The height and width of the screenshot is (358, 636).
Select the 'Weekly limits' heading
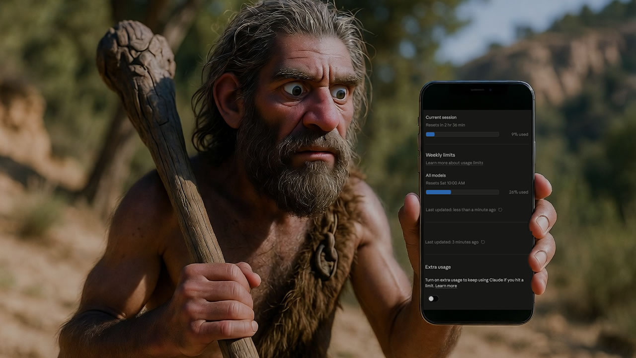pyautogui.click(x=440, y=155)
